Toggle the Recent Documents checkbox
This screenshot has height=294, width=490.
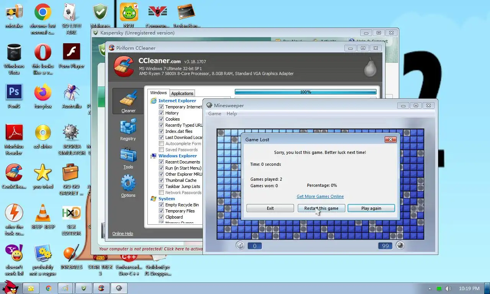tap(162, 162)
